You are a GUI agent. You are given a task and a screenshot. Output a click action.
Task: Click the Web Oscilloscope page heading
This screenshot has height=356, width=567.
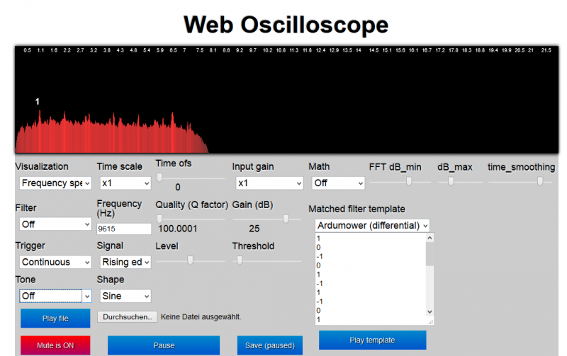pyautogui.click(x=286, y=25)
